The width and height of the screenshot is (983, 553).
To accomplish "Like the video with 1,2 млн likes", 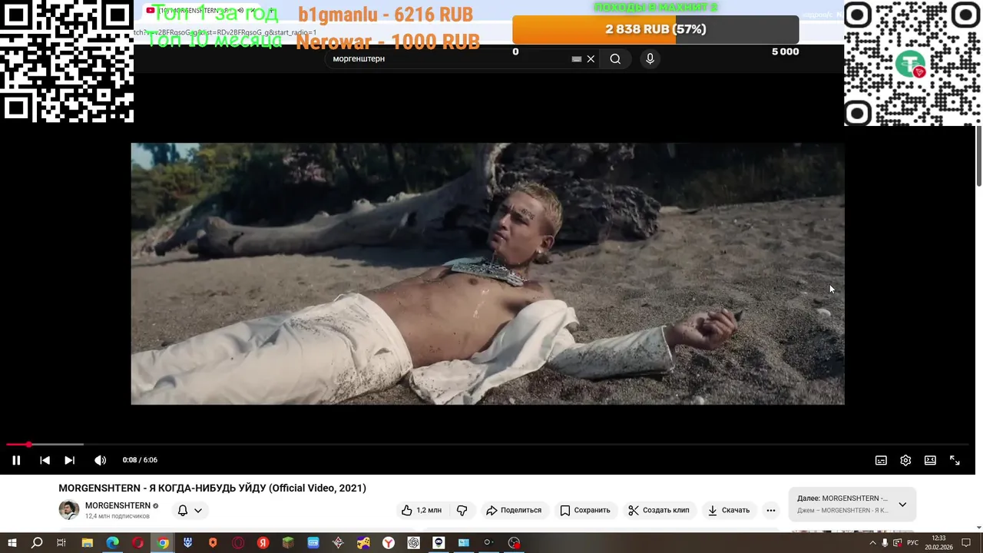I will 421,510.
